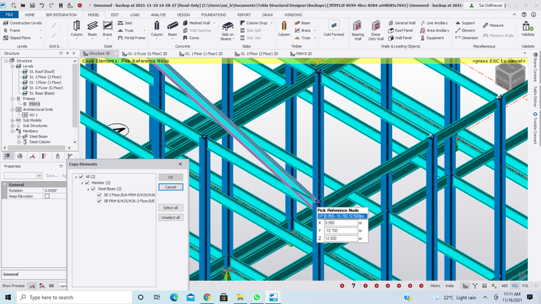Select the steel Beam tool
Viewport: 541px width, 304px height.
click(92, 28)
